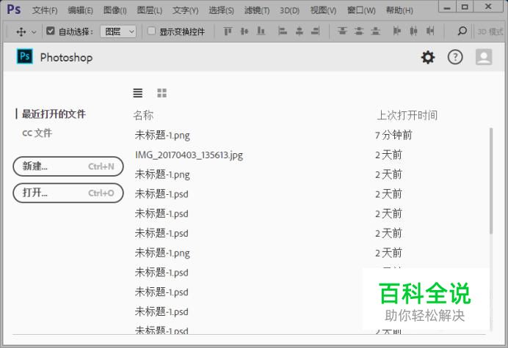The height and width of the screenshot is (348, 508).
Task: Click the distribute right edges icon
Action: (x=430, y=31)
